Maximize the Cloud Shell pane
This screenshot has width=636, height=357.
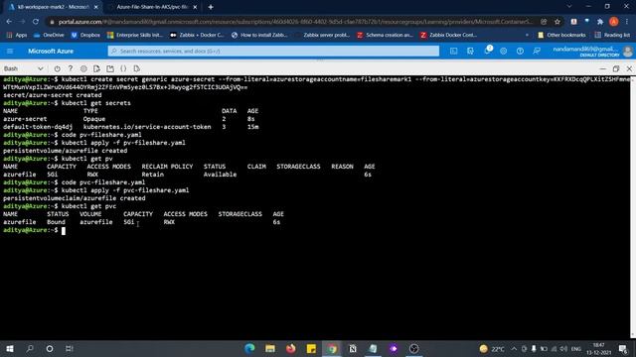point(616,68)
